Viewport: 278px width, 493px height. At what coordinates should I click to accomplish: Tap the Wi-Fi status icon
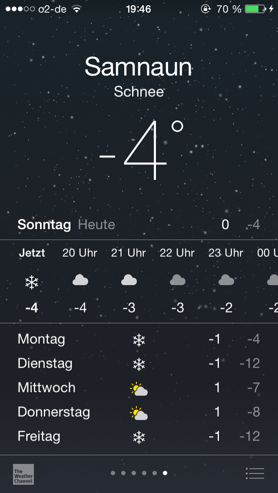click(x=76, y=9)
